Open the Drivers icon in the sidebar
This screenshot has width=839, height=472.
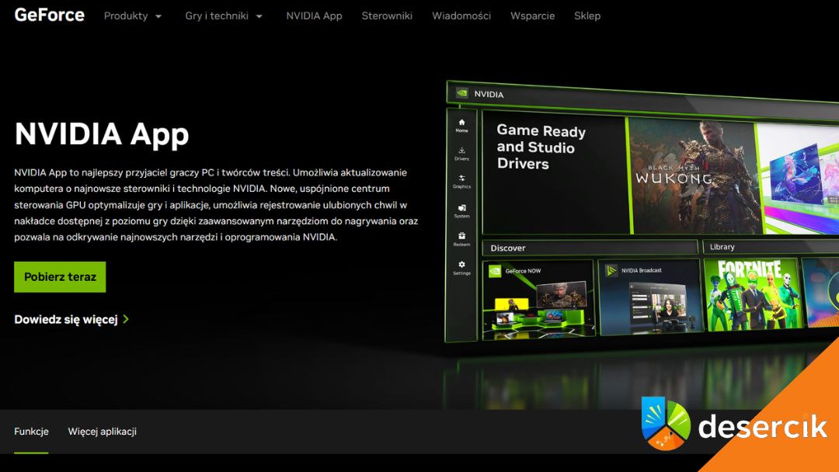point(461,151)
